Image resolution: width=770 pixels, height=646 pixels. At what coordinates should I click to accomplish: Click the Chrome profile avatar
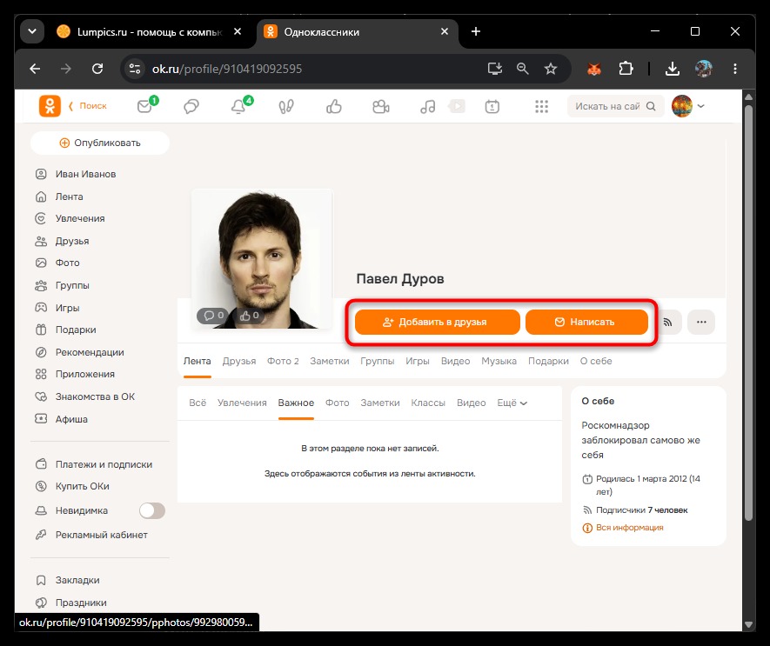click(704, 69)
